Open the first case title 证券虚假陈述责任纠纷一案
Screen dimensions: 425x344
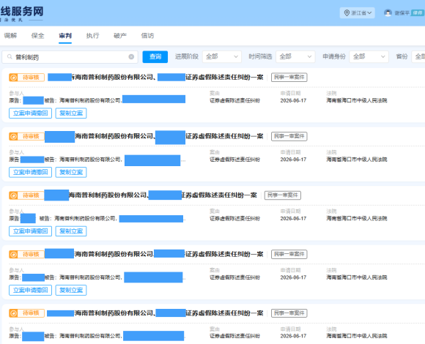click(224, 78)
